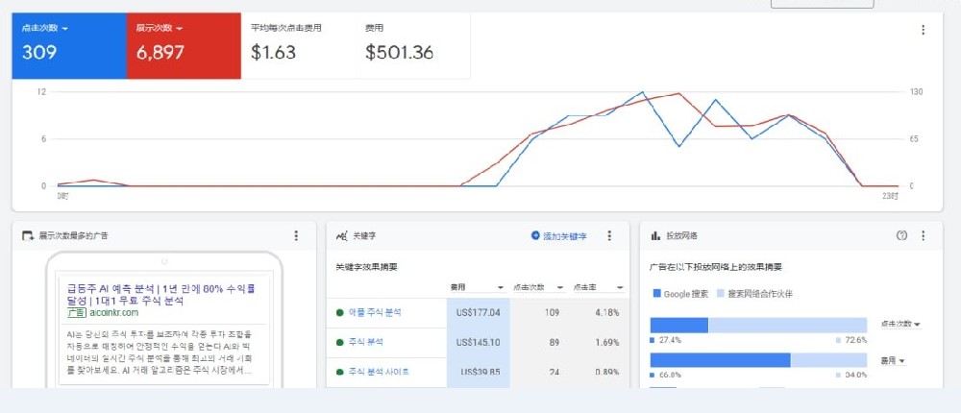The height and width of the screenshot is (413, 961).
Task: Click the Google 搜索 legend swatch
Action: coord(657,294)
